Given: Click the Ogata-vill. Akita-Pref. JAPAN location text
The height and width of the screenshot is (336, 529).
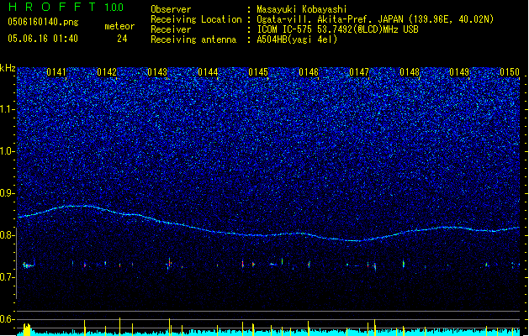Looking at the screenshot, I should point(375,19).
